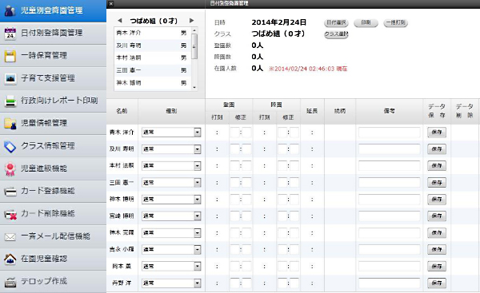Click the 印刷 button
The width and height of the screenshot is (480, 293).
(x=366, y=22)
